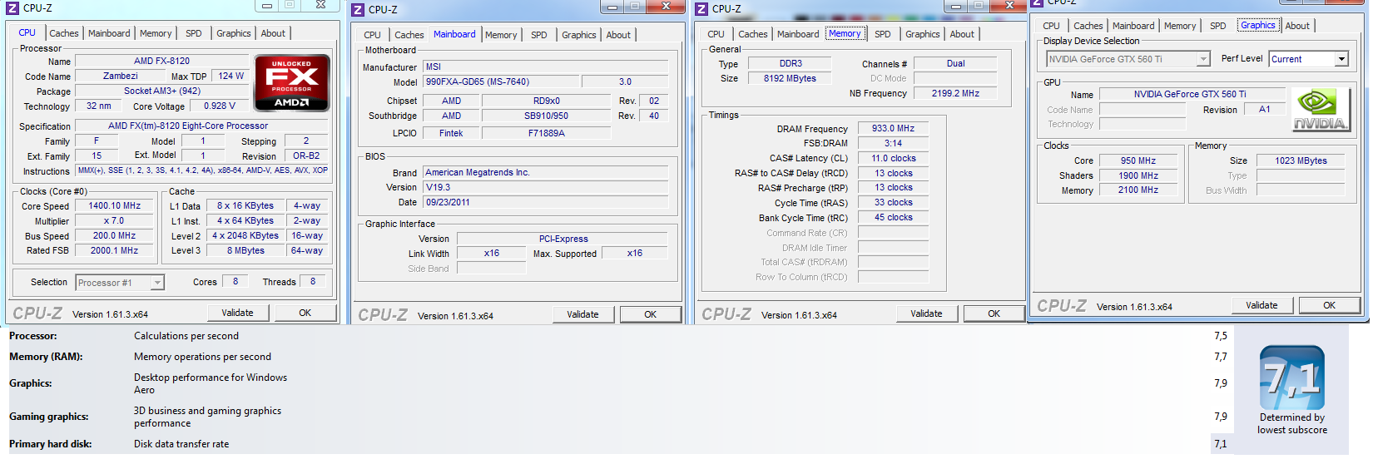Open the SPD tab in the CPU window
This screenshot has width=1373, height=459.
[194, 33]
